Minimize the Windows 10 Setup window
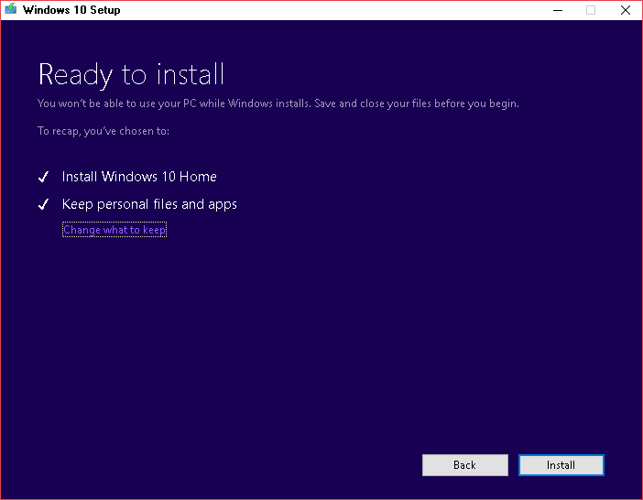 click(x=558, y=10)
